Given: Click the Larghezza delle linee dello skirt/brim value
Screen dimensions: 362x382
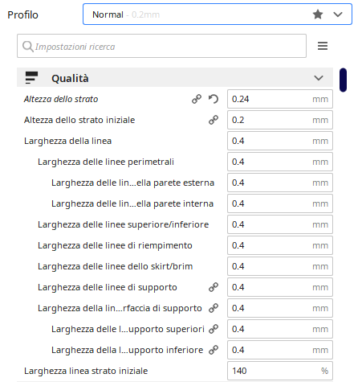Looking at the screenshot, I should [280, 266].
